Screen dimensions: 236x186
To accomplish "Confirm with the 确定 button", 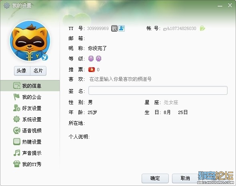I will click(155, 178).
